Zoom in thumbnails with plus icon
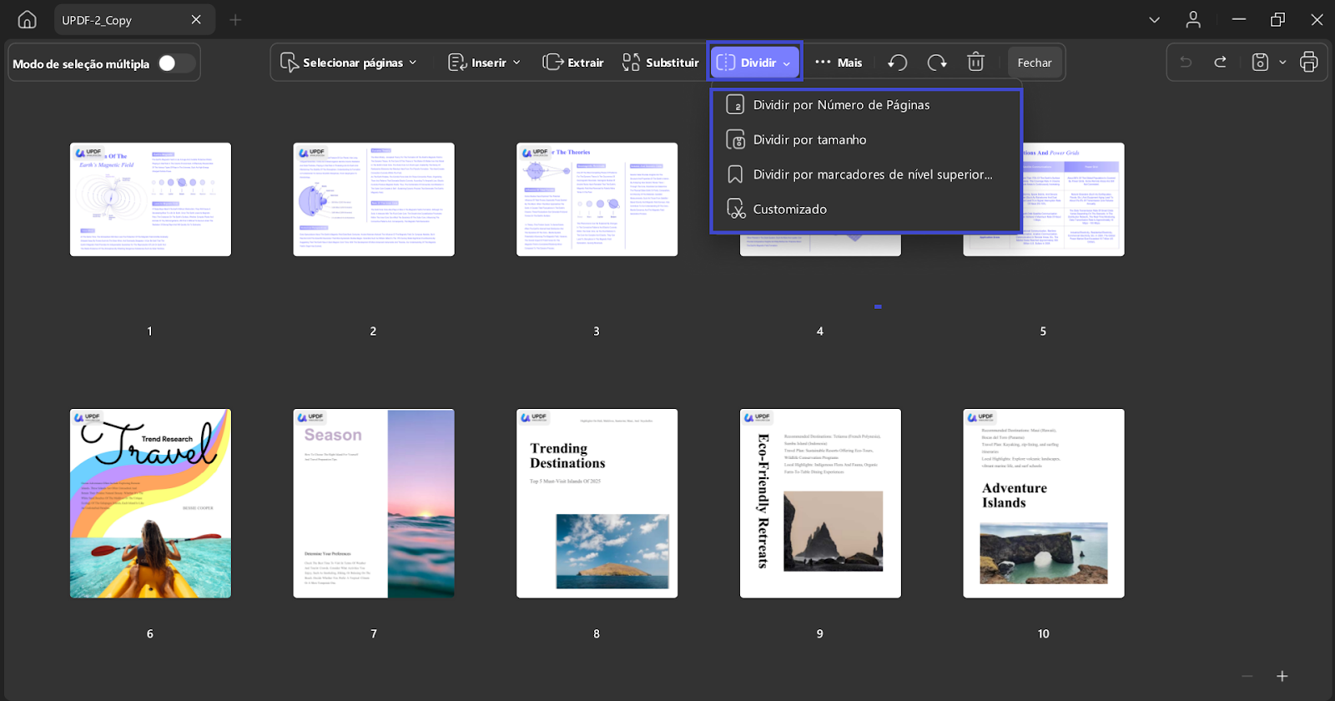Viewport: 1335px width, 701px height. (1282, 676)
